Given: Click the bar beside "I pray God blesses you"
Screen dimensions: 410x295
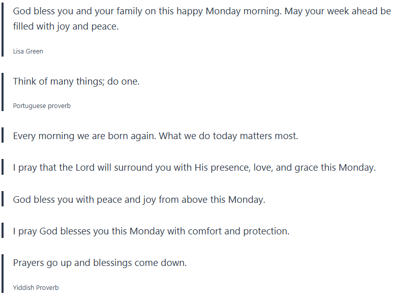Looking at the screenshot, I should click(x=3, y=231).
